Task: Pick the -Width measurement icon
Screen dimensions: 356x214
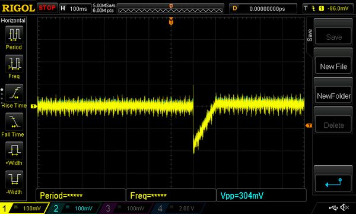Action: pyautogui.click(x=14, y=180)
